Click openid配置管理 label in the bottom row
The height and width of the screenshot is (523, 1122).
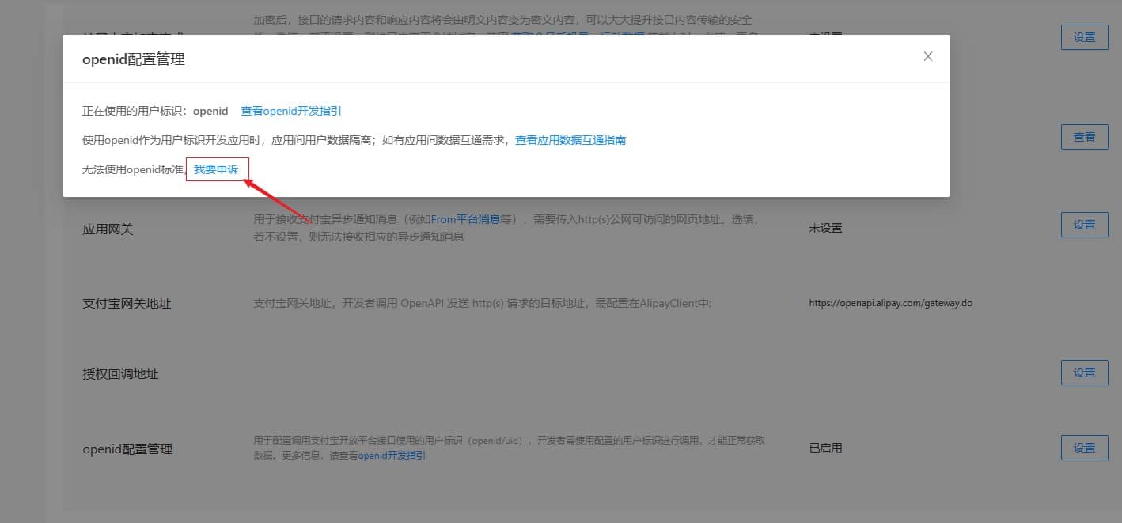127,449
